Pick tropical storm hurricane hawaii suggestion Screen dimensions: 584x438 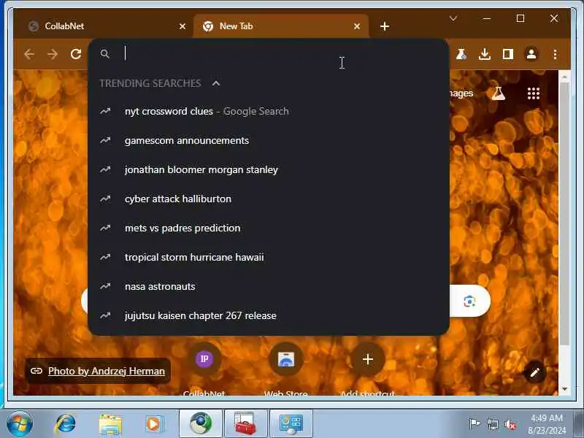[268, 257]
